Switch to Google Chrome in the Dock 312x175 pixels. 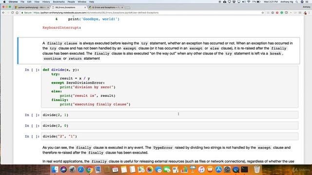point(89,170)
